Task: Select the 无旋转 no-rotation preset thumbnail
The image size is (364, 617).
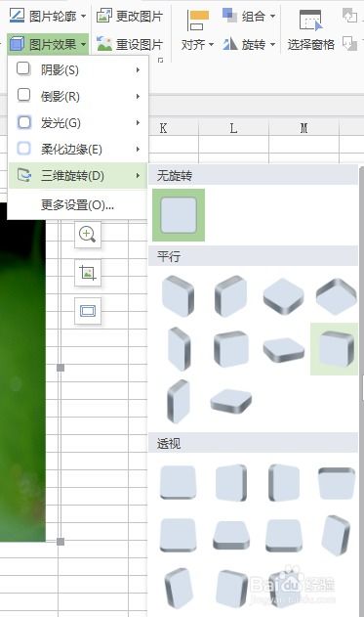Action: click(x=179, y=215)
